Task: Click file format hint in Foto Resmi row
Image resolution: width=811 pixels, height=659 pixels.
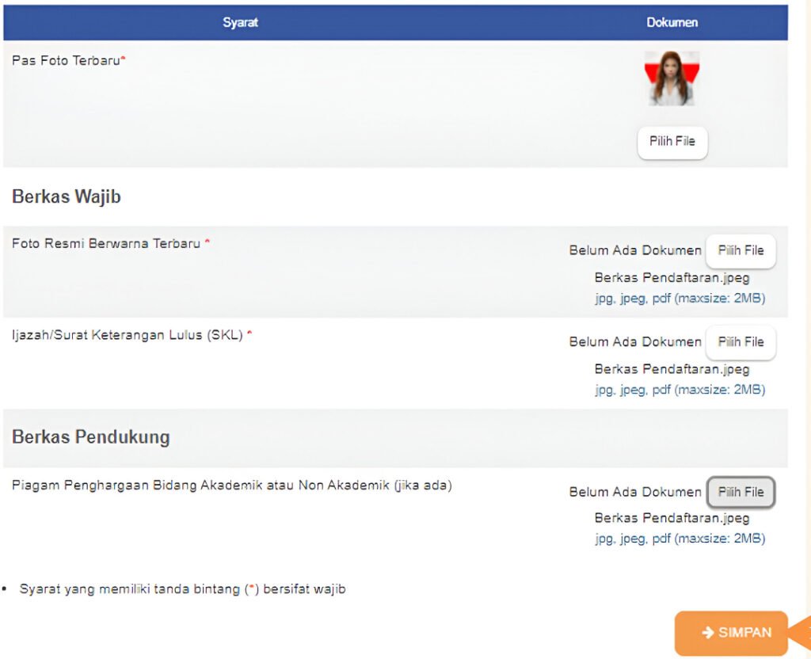Action: [680, 299]
